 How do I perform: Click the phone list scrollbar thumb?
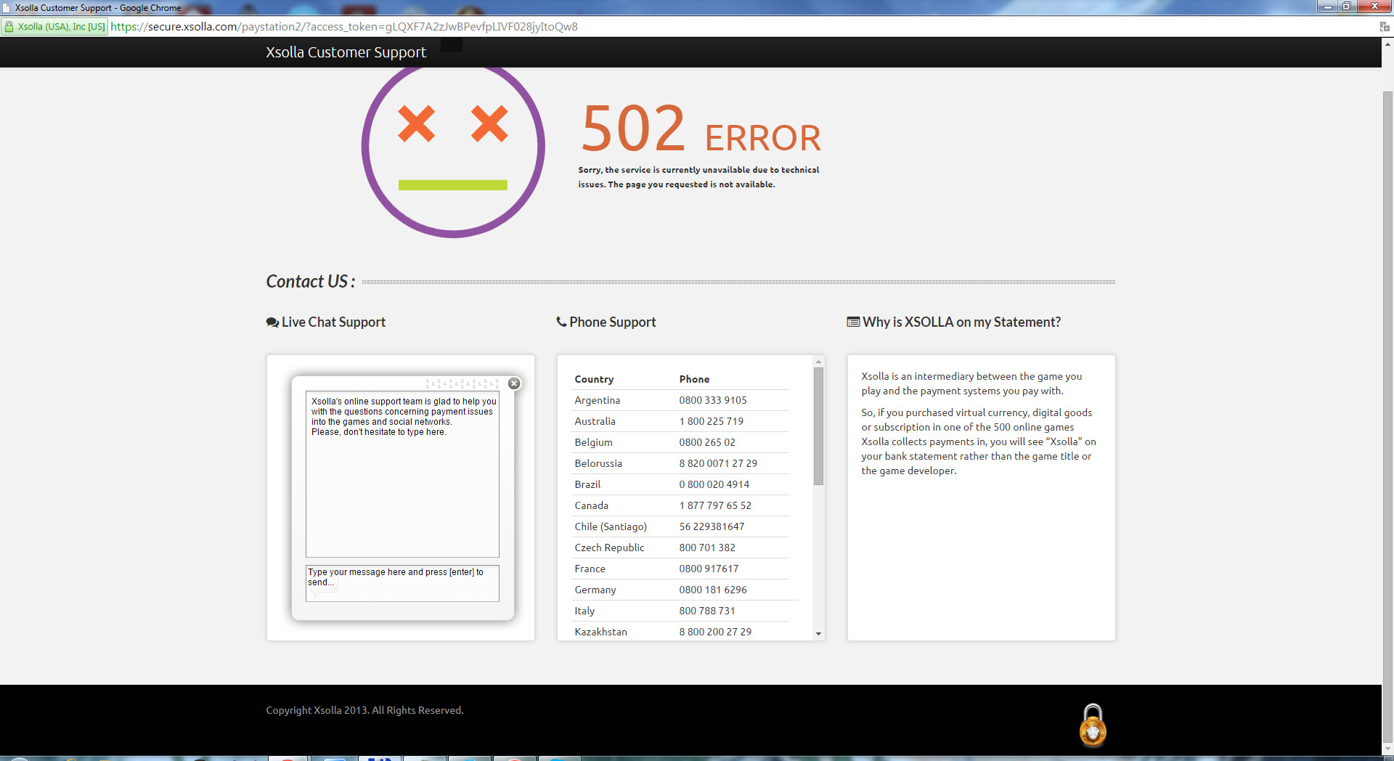tap(818, 426)
